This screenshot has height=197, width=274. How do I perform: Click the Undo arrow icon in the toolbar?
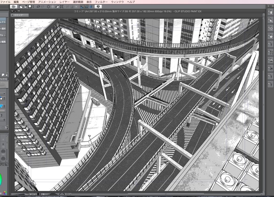coord(38,6)
